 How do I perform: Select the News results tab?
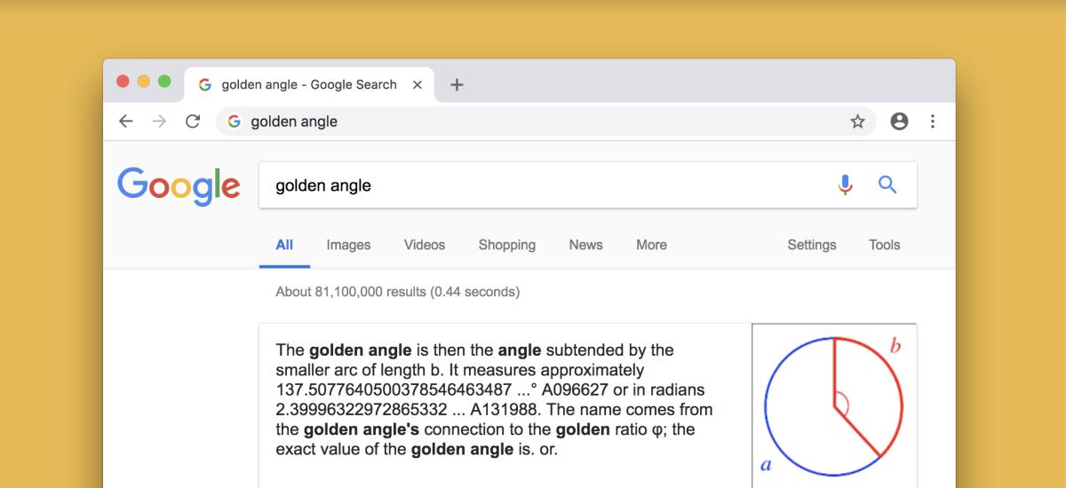pyautogui.click(x=585, y=245)
